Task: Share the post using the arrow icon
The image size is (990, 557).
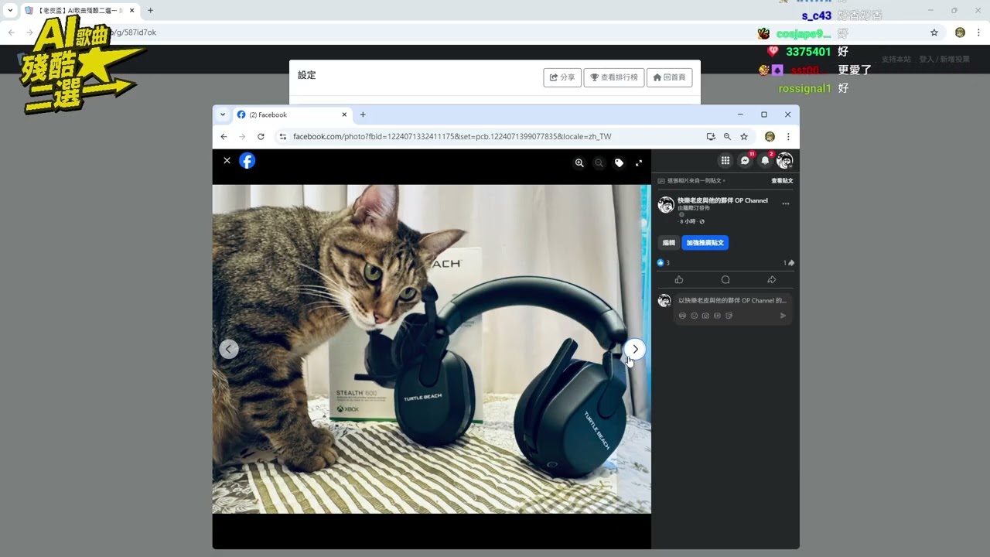Action: pos(771,279)
